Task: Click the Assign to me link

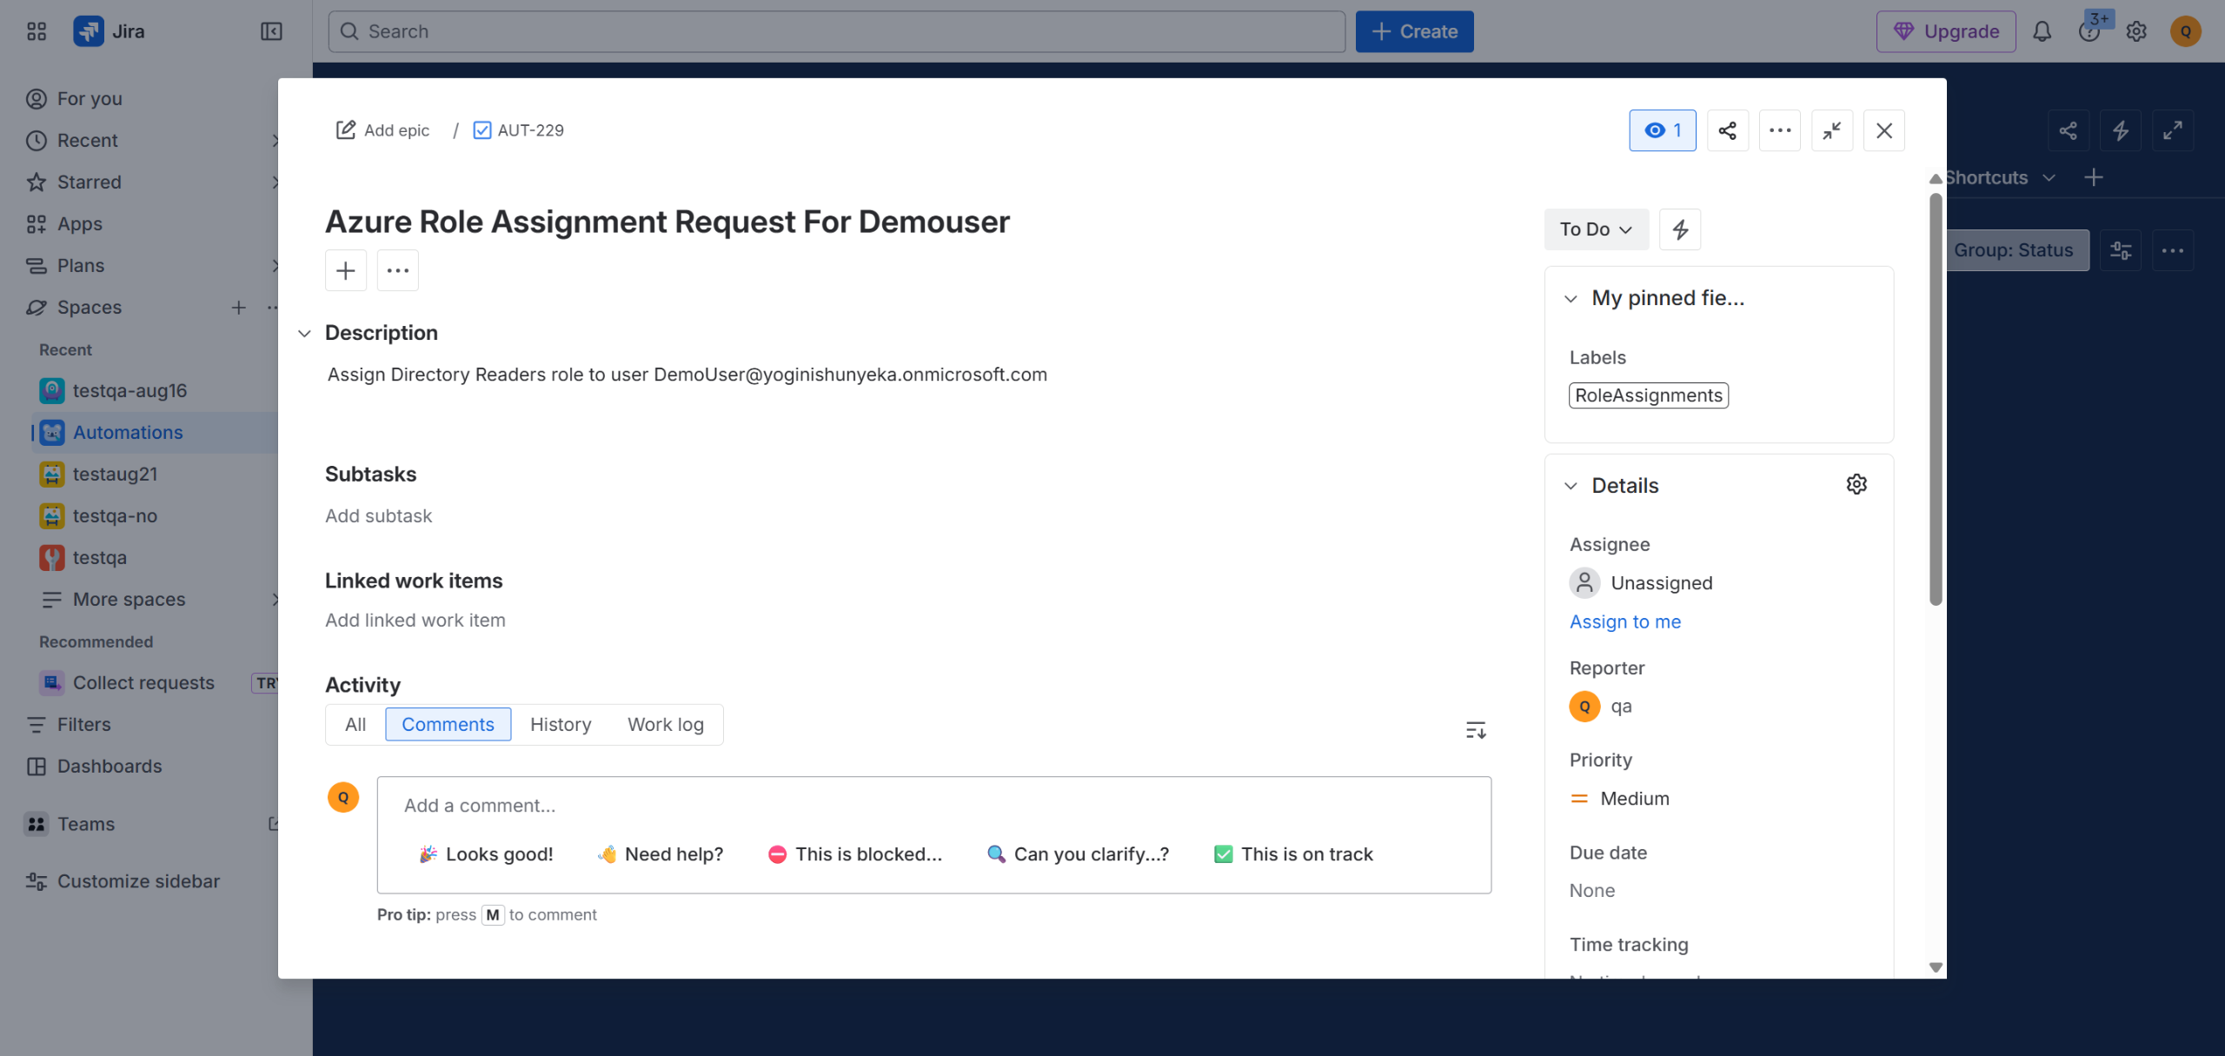Action: coord(1624,622)
